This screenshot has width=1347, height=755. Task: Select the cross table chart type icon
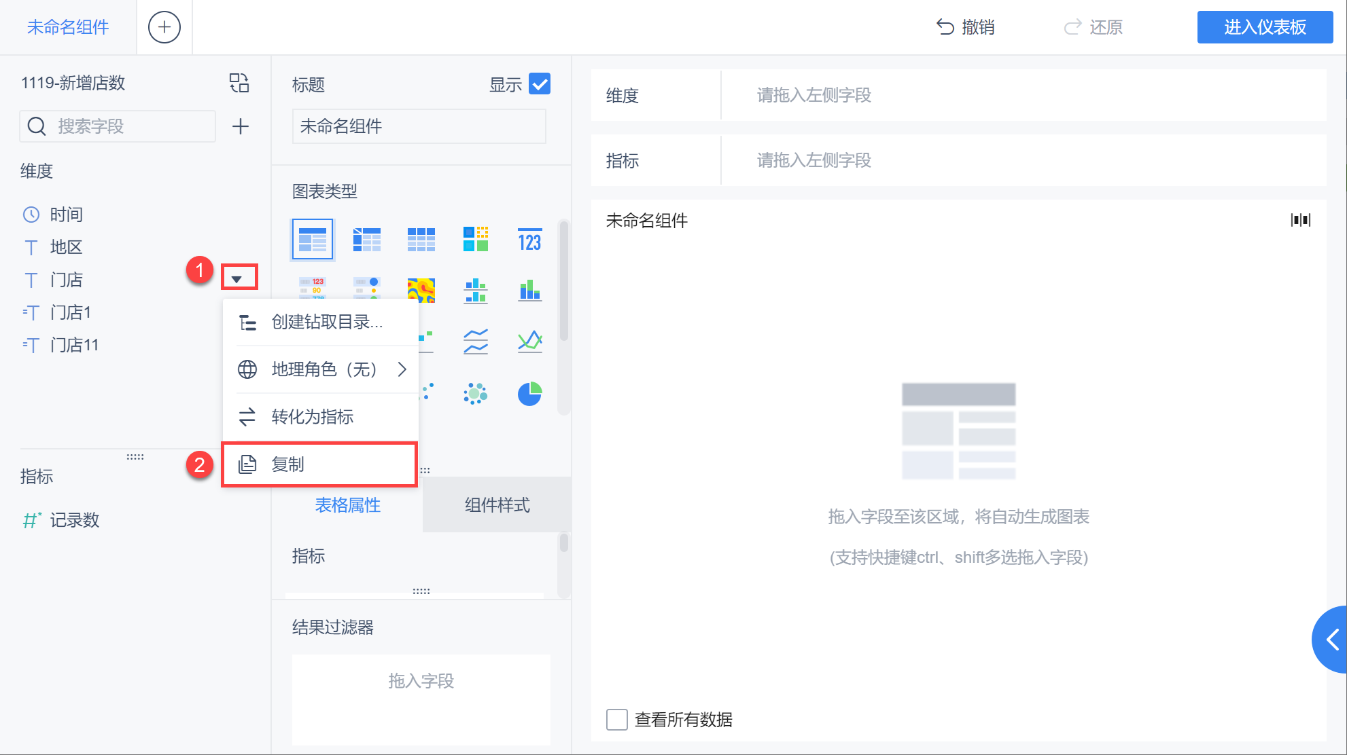click(367, 240)
